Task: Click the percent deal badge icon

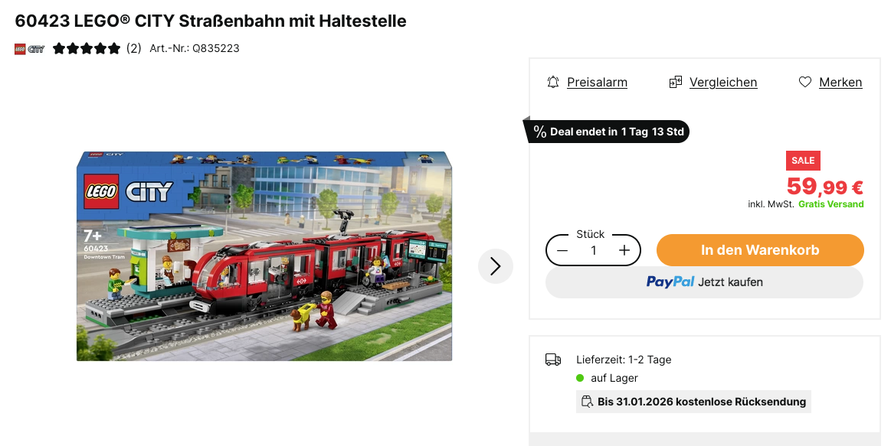Action: 539,132
